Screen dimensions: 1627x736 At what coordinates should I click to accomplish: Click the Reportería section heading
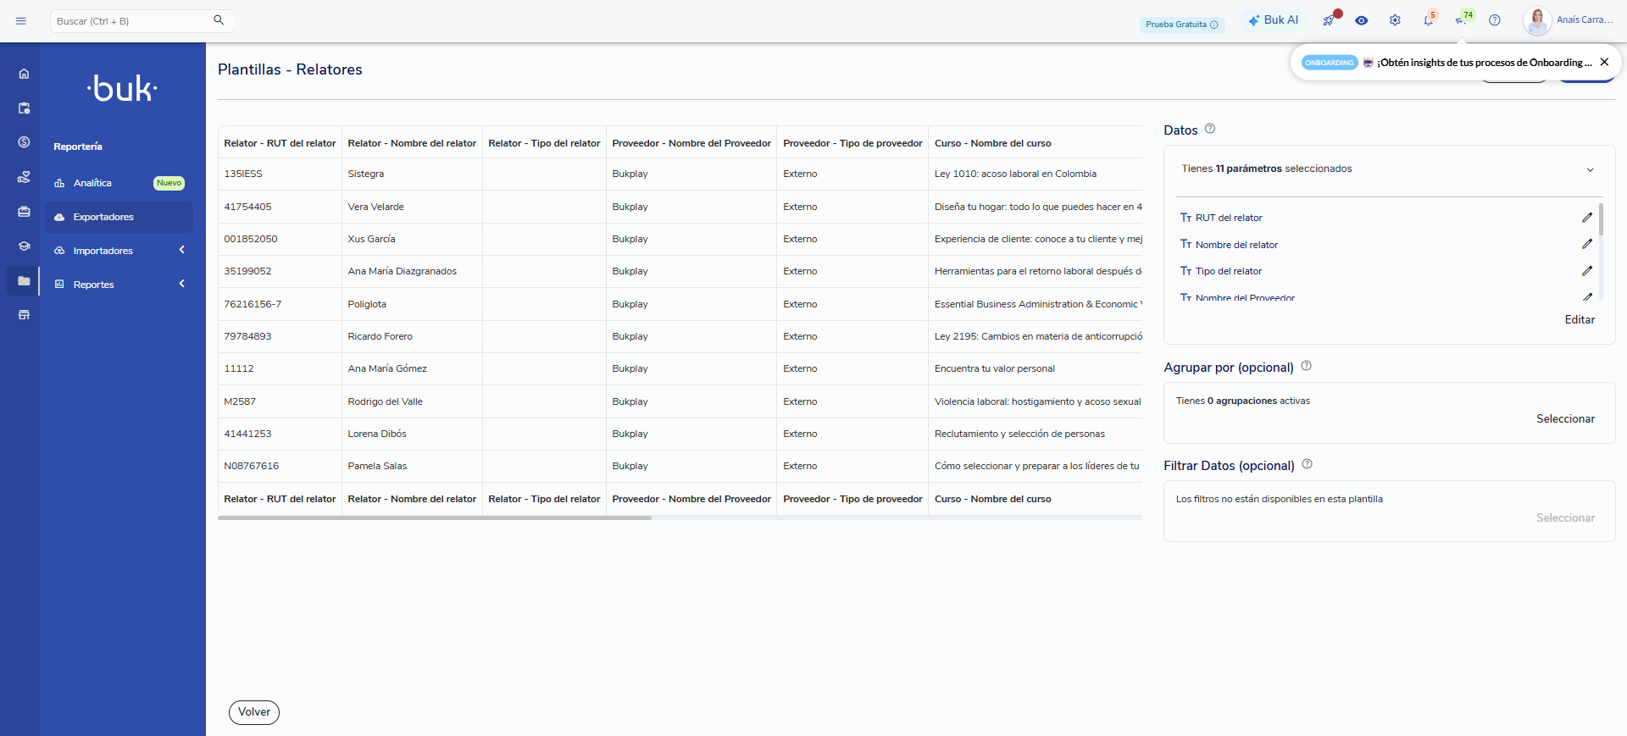point(78,147)
